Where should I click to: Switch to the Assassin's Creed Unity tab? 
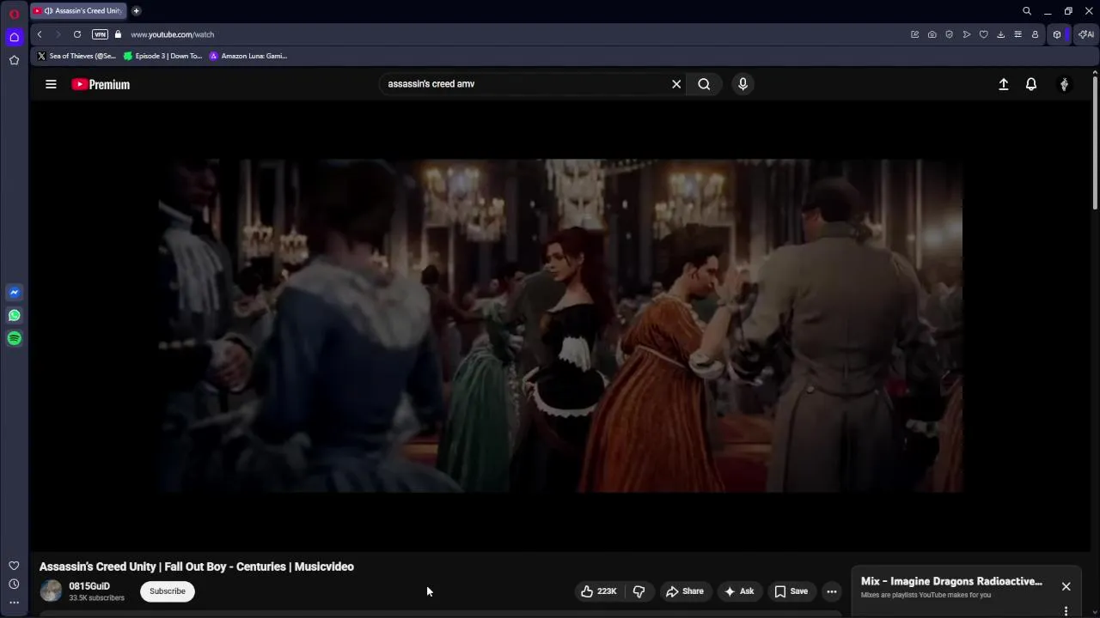(x=77, y=11)
